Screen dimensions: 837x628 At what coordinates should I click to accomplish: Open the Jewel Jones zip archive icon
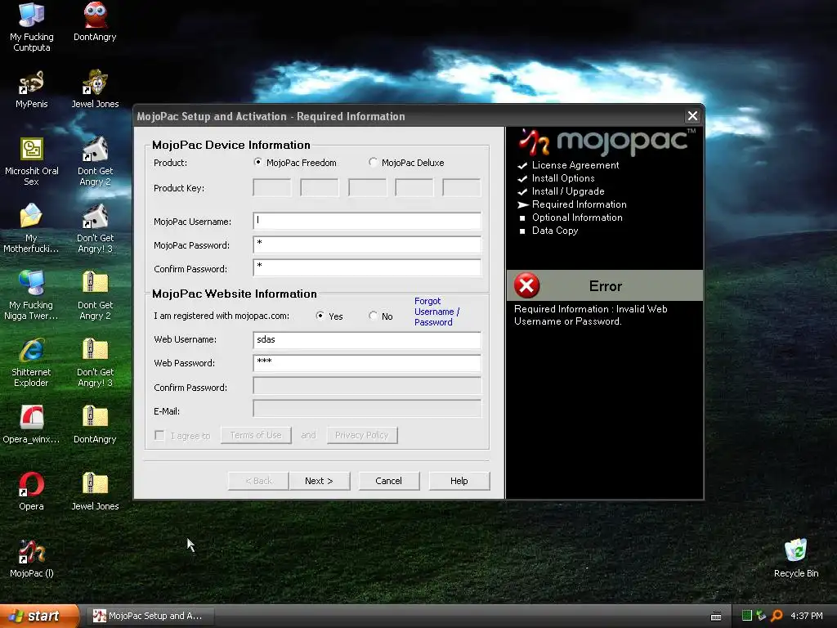pyautogui.click(x=95, y=484)
